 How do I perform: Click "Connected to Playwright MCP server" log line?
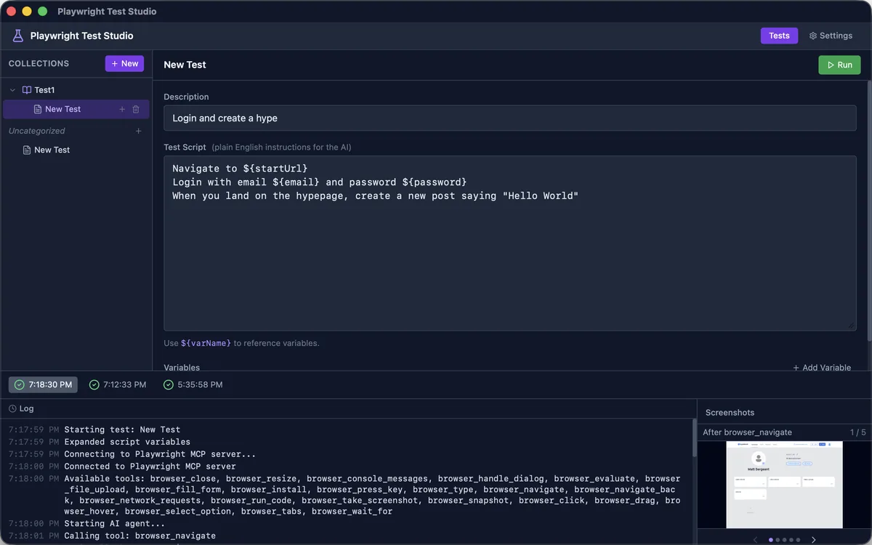click(x=150, y=467)
